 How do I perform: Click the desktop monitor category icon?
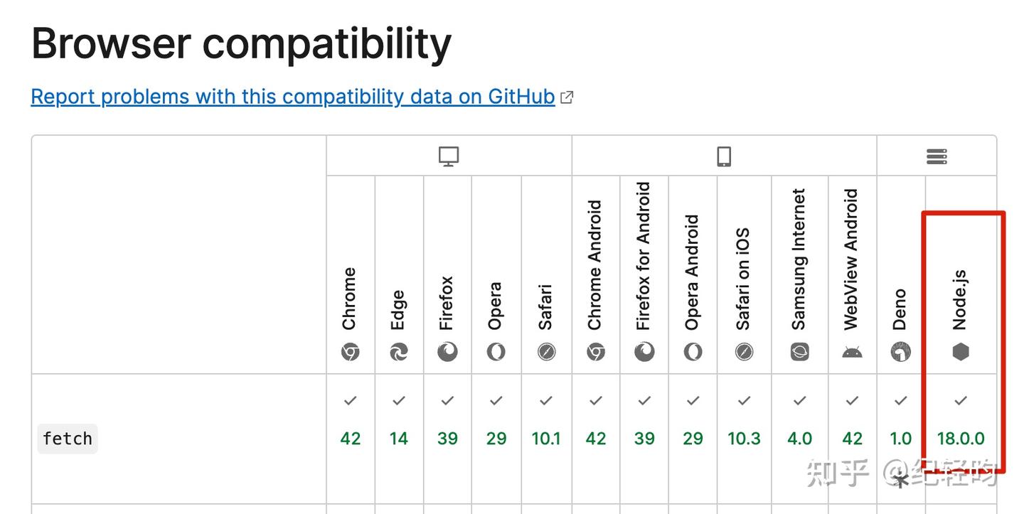click(449, 156)
